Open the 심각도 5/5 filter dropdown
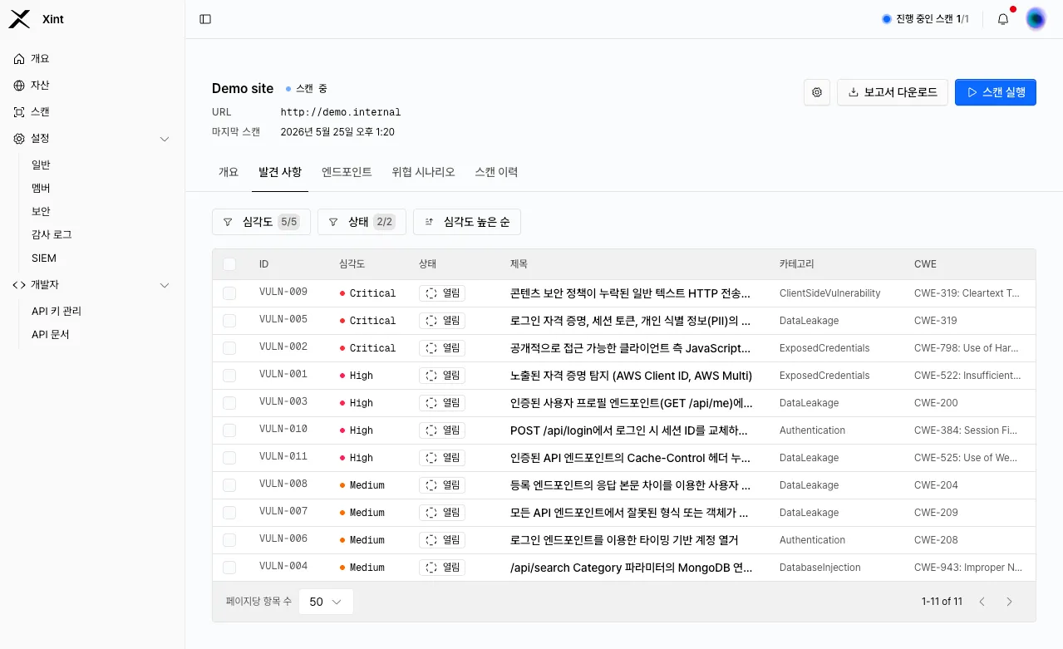The width and height of the screenshot is (1063, 649). pos(261,222)
